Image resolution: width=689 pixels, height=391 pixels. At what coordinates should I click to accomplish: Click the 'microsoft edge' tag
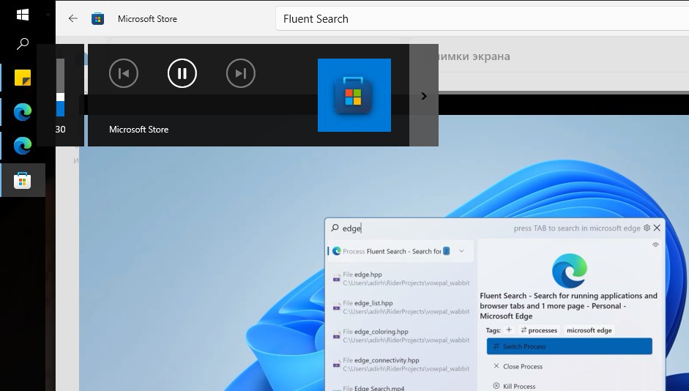click(589, 330)
